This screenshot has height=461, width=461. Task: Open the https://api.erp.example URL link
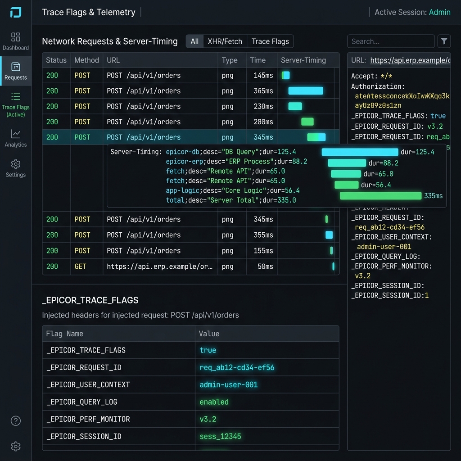410,60
